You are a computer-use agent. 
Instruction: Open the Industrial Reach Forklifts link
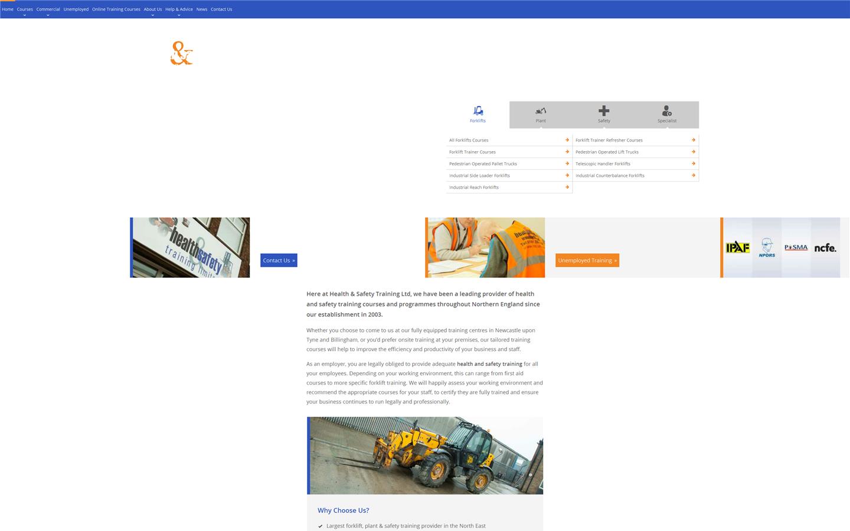[474, 188]
